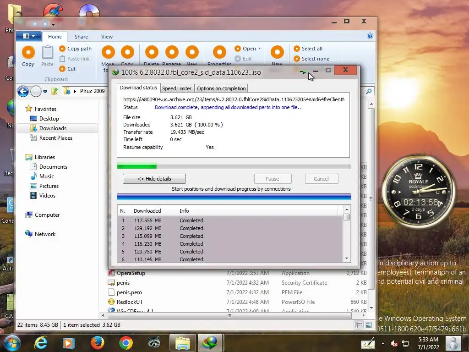The image size is (469, 352).
Task: Open the Music library
Action: coord(42,176)
